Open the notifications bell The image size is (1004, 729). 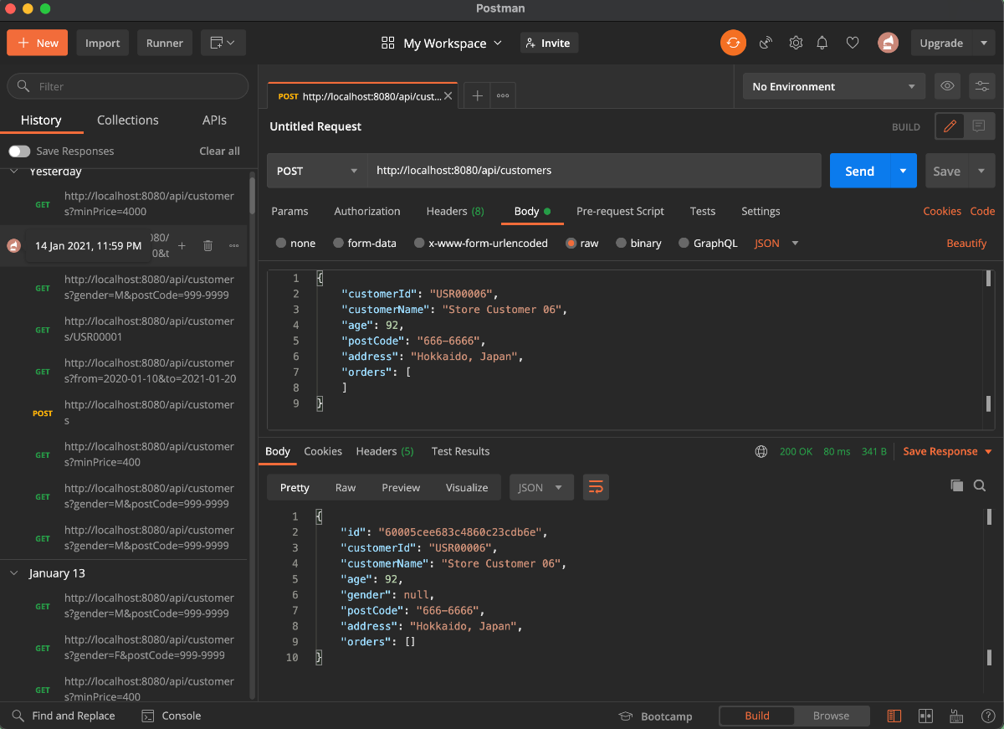click(x=823, y=43)
